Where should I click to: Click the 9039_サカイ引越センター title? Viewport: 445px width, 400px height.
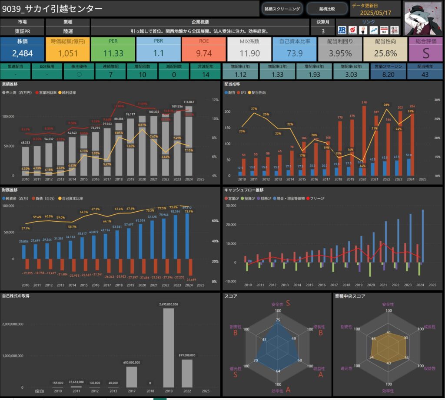[x=52, y=9]
